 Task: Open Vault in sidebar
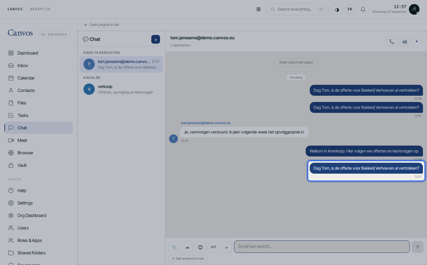pos(38,165)
